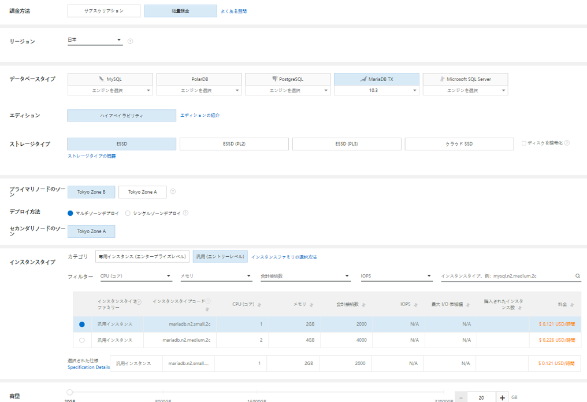The width and height of the screenshot is (587, 402).
Task: Enable the disk encryption checkbox
Action: pos(523,143)
